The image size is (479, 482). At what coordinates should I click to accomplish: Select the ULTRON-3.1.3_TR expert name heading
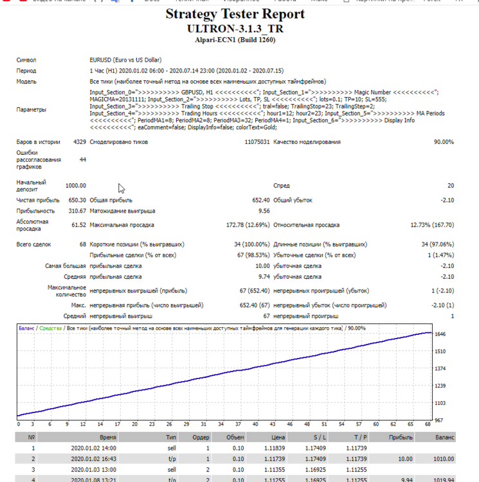click(235, 29)
